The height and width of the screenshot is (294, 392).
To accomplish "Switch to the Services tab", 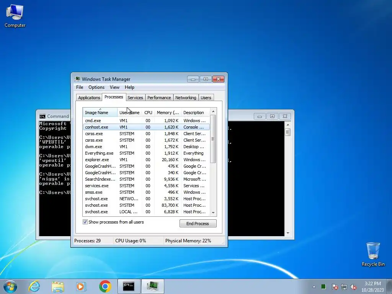I will click(135, 98).
